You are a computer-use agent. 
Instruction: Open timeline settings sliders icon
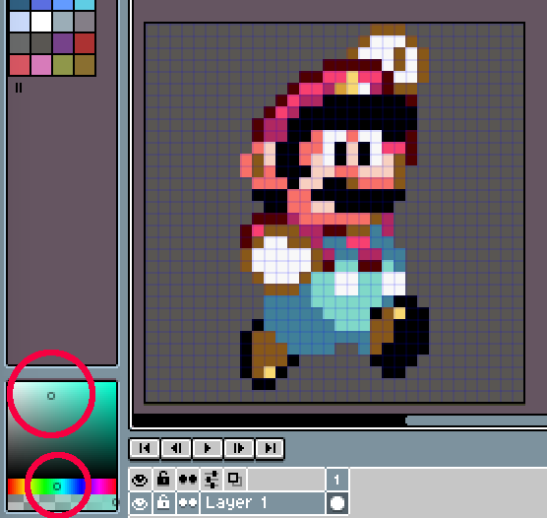212,480
